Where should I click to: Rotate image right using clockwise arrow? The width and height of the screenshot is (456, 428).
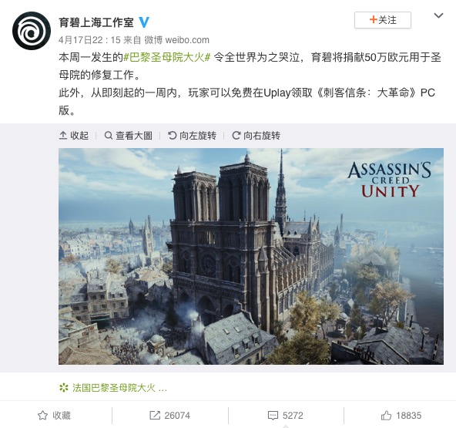[x=236, y=136]
